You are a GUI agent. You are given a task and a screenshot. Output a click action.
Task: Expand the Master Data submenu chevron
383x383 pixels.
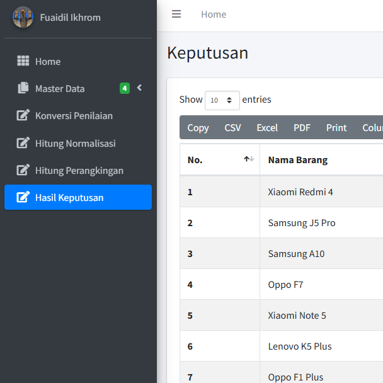pos(139,88)
